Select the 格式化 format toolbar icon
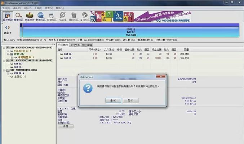Screen dimensions: 244x144 click(63, 17)
